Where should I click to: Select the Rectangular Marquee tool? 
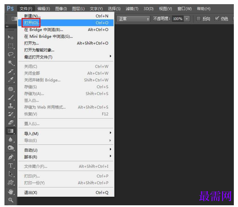pos(11,46)
